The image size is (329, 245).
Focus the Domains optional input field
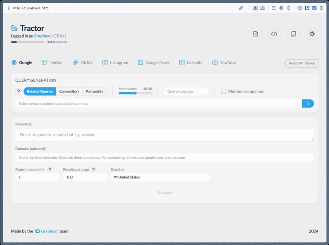164,158
